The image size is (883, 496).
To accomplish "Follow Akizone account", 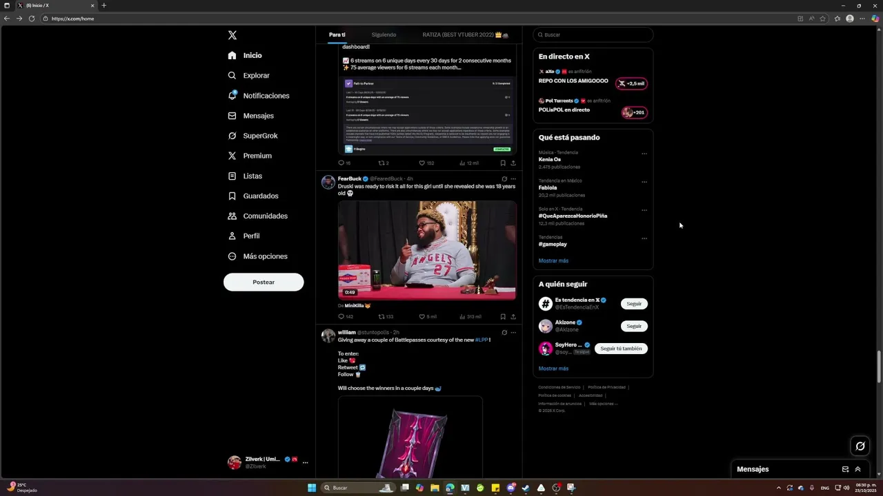I will point(634,326).
